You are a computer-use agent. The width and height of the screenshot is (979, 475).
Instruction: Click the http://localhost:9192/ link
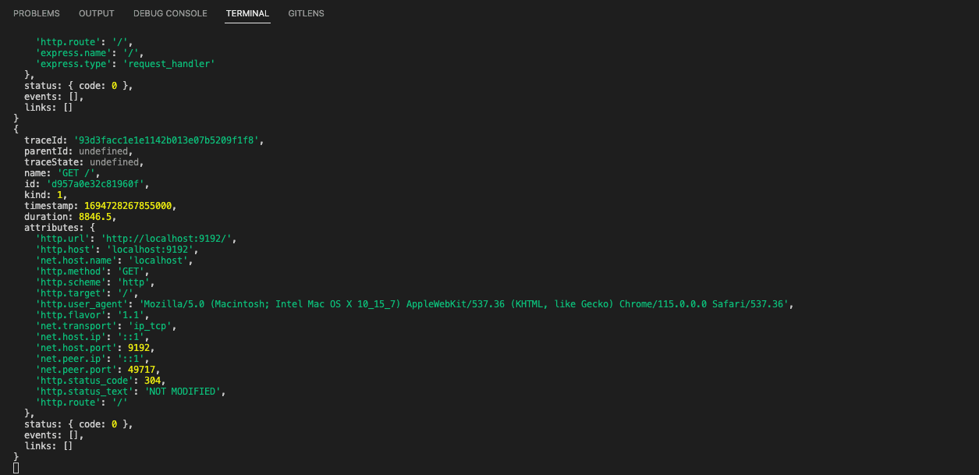pos(168,238)
